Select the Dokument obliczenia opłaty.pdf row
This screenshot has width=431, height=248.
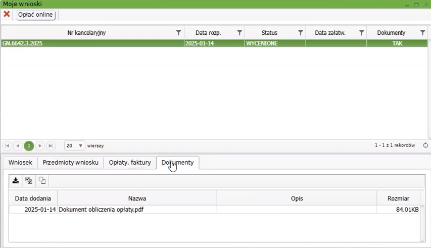(101, 210)
